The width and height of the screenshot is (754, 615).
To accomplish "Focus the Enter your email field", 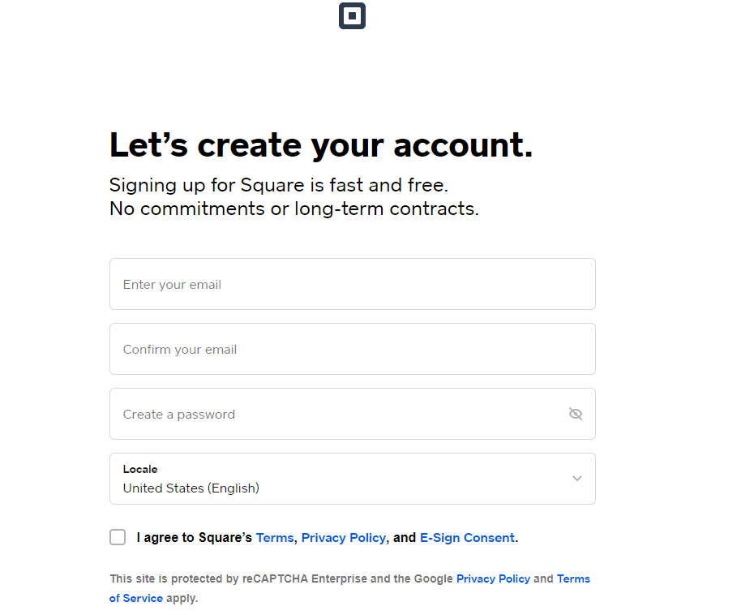I will 353,284.
